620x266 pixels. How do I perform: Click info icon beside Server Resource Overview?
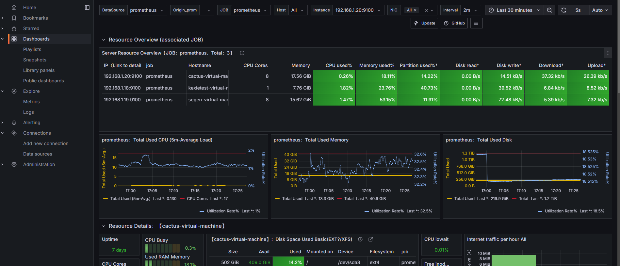242,53
